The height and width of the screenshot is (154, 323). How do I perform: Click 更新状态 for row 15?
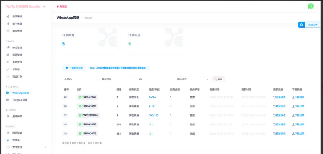(x=279, y=134)
